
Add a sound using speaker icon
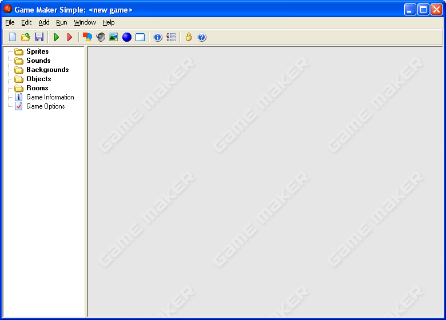click(x=101, y=37)
